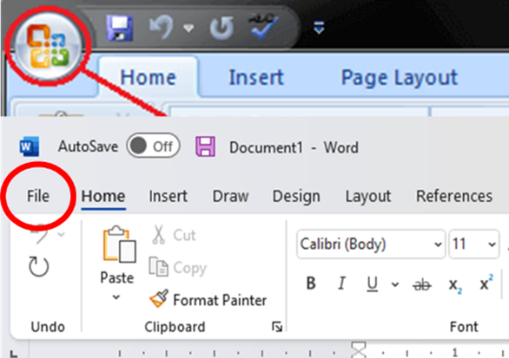The width and height of the screenshot is (509, 358).
Task: Toggle Underline formatting
Action: [372, 284]
